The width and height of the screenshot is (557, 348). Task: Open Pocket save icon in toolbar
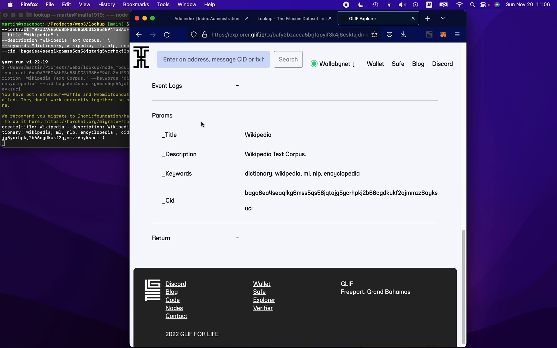[x=389, y=35]
